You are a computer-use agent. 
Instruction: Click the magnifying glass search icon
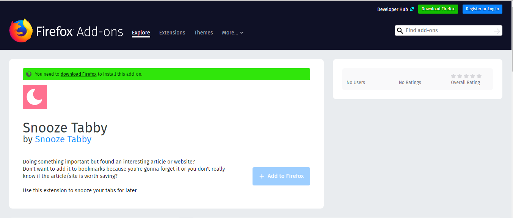coord(400,31)
